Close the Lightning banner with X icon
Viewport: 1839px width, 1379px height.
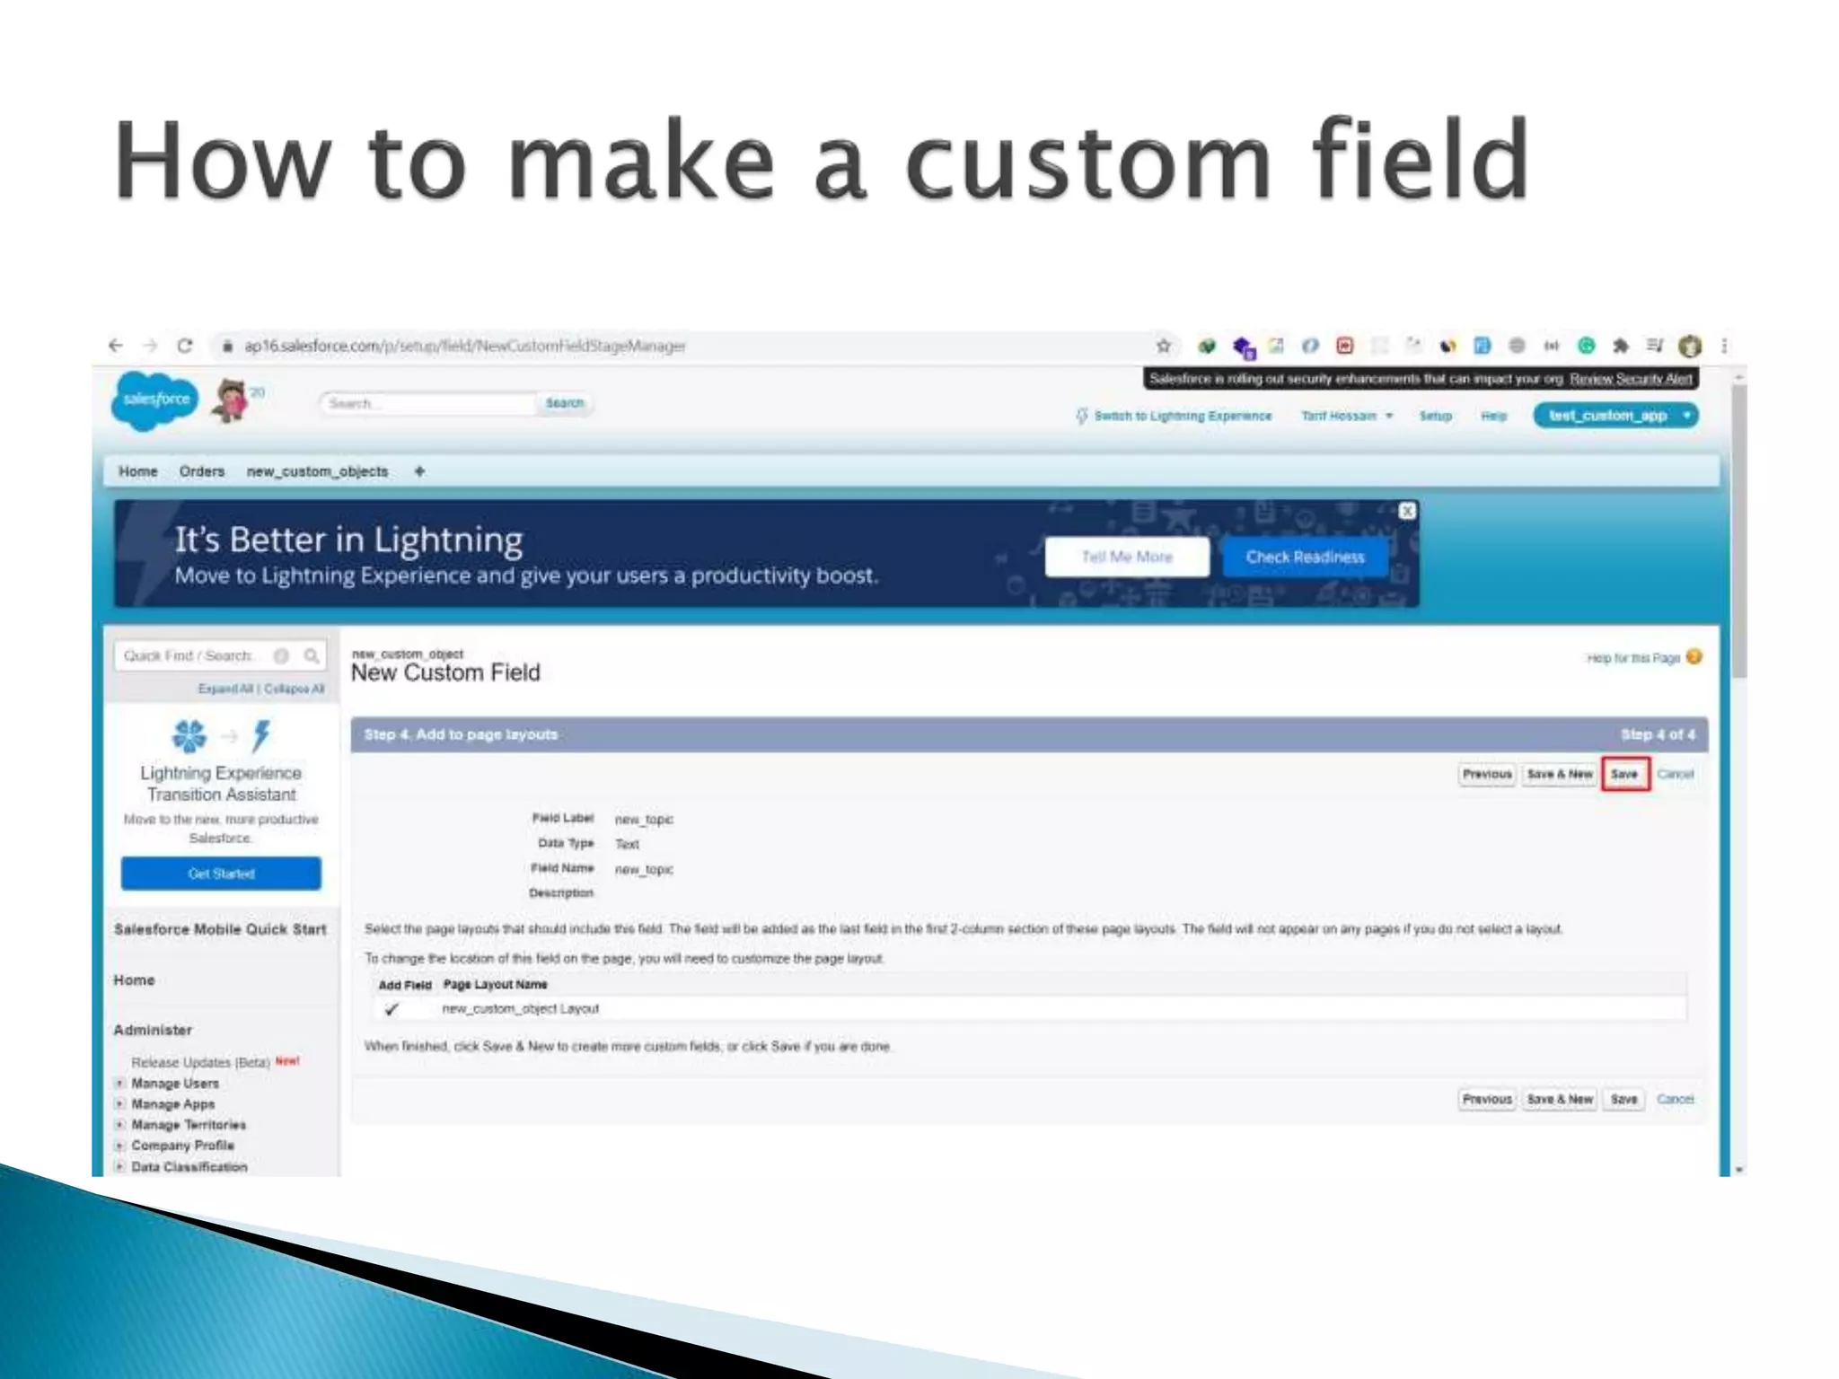click(x=1407, y=511)
